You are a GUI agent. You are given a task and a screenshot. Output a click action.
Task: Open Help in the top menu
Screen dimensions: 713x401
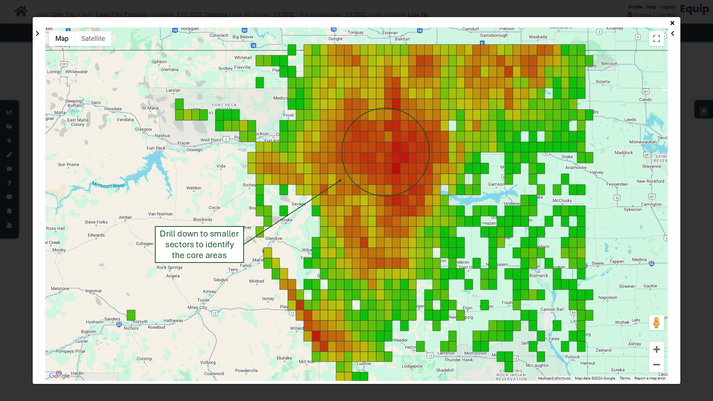tap(651, 7)
